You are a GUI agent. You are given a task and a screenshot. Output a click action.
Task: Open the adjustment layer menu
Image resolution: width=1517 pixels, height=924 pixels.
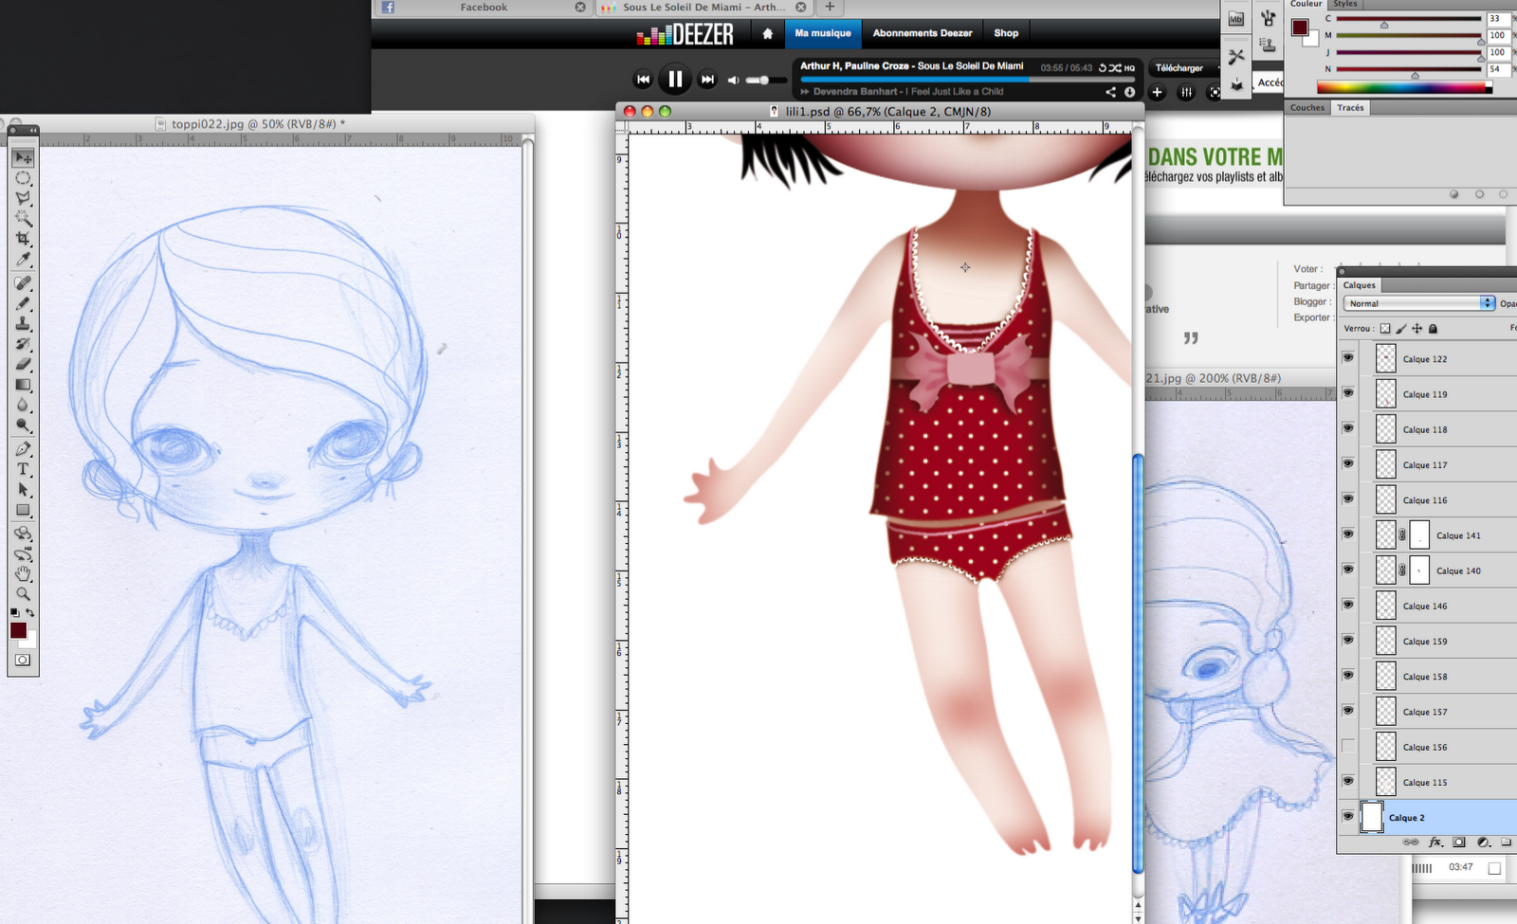click(x=1483, y=842)
